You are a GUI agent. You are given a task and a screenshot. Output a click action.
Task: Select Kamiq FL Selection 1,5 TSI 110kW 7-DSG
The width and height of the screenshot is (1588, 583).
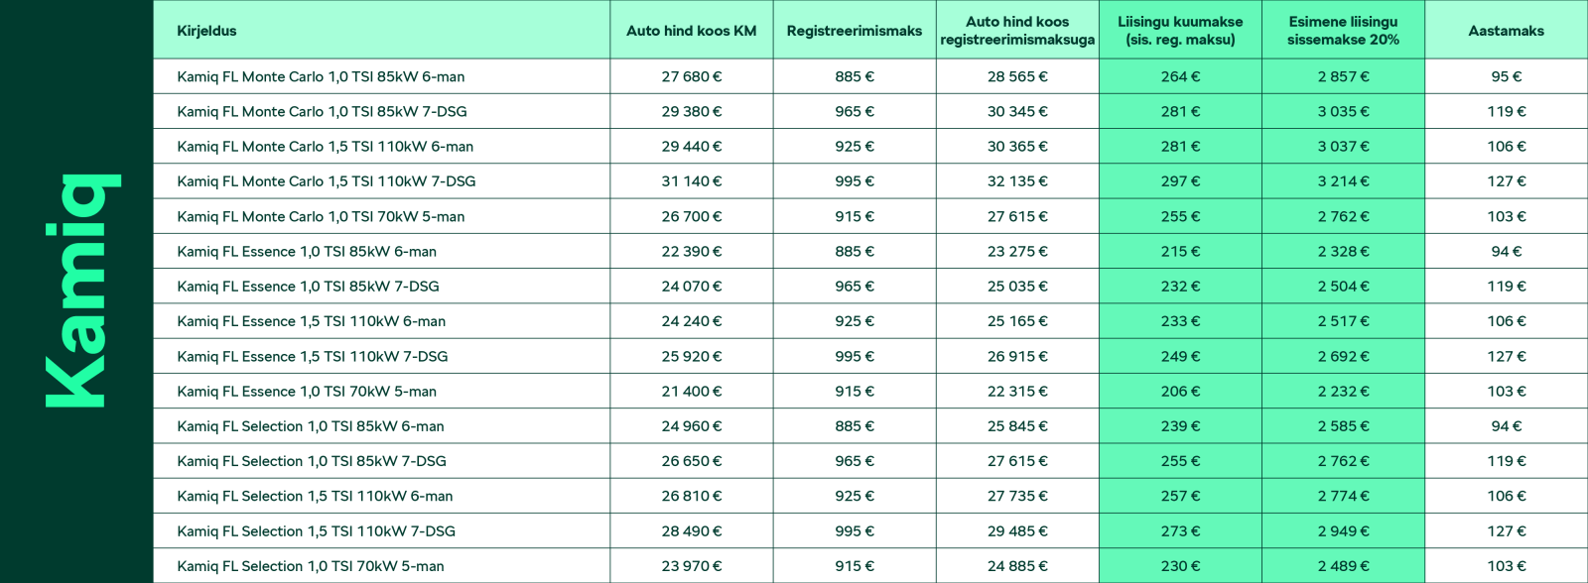click(317, 531)
